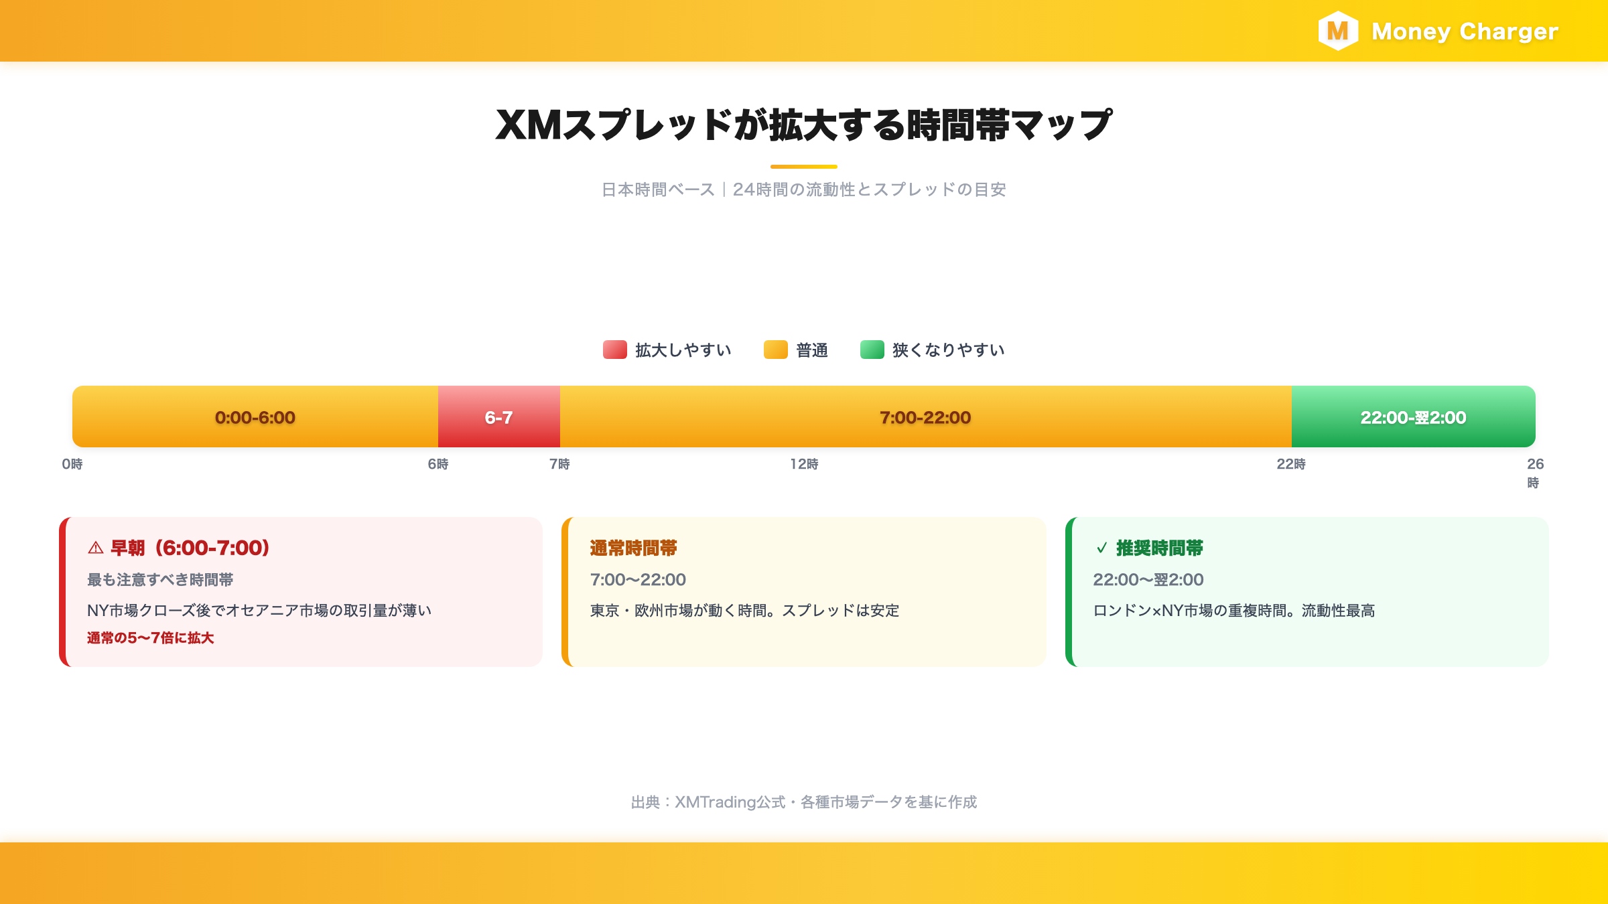
Task: Click the 通常の5〜7倍に拡大 red text
Action: (151, 638)
